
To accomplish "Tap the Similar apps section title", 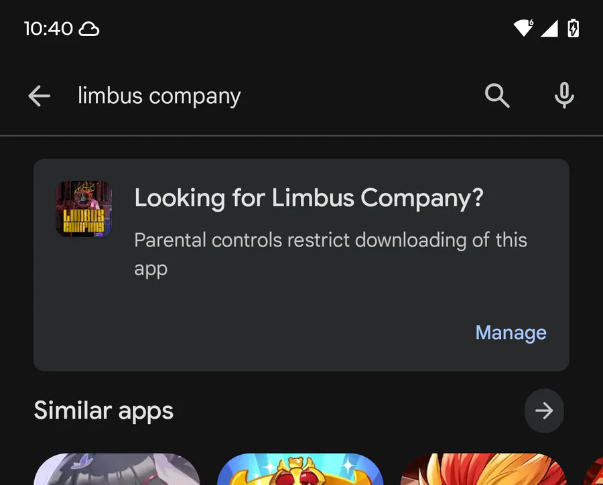I will [104, 410].
